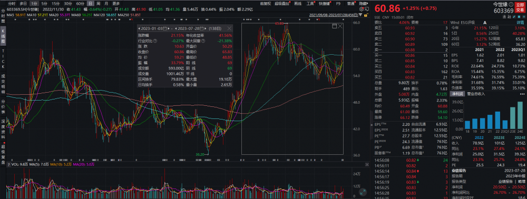527x199 pixels.
Task: Open the VOL indicator help question mark
Action: point(9,164)
